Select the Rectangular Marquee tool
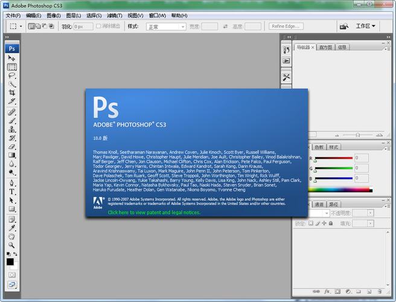Viewport: 396px width, 302px height. point(11,67)
